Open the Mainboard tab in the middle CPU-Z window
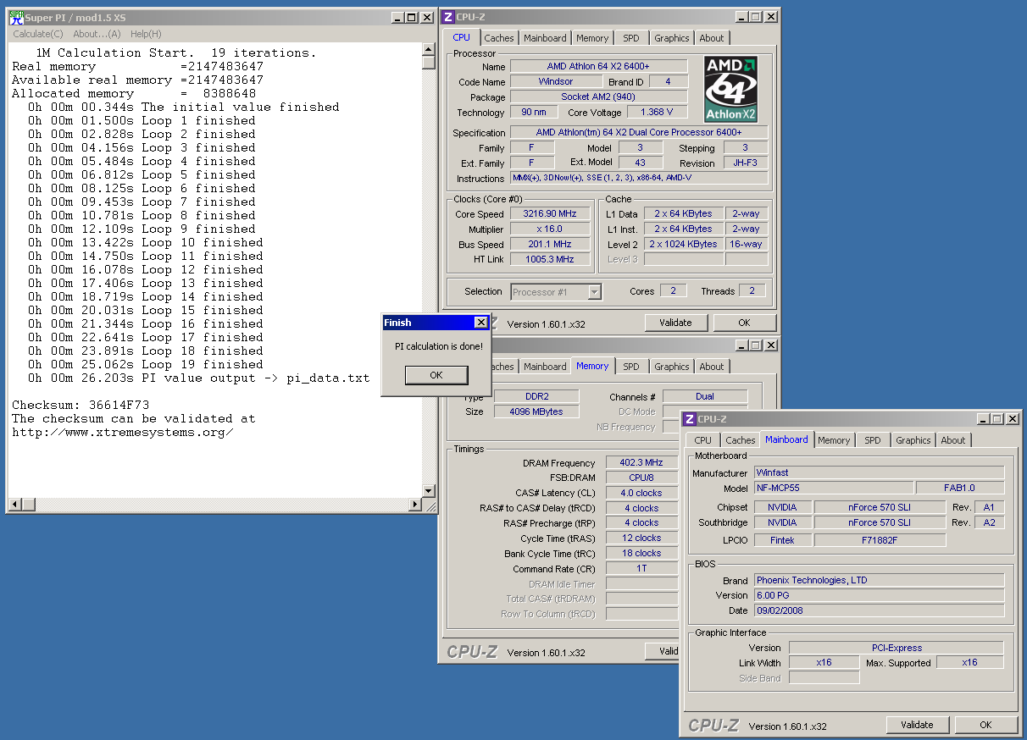1027x740 pixels. pos(545,367)
